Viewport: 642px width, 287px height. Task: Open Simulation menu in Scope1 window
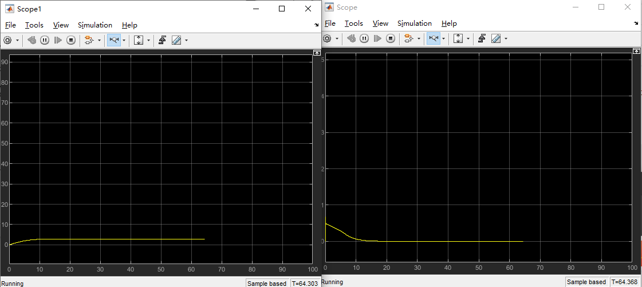[95, 25]
